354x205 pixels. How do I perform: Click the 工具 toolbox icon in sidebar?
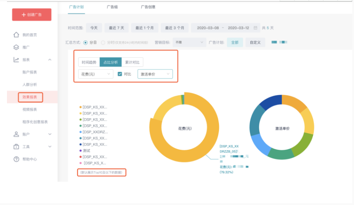16,147
